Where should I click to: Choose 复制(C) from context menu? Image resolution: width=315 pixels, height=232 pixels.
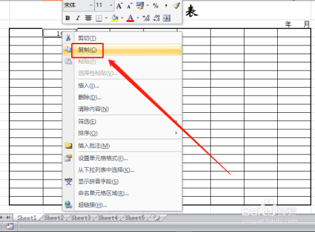tap(122, 50)
